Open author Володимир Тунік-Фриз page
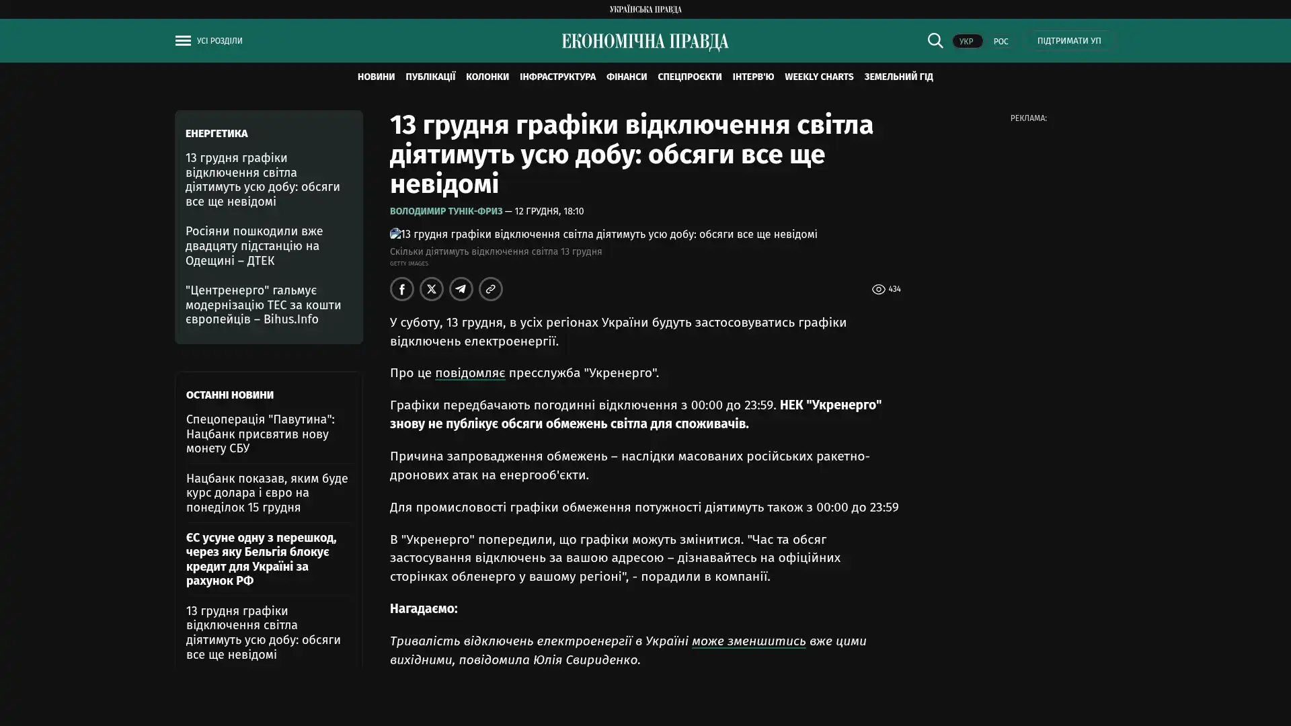The width and height of the screenshot is (1291, 726). pos(446,212)
